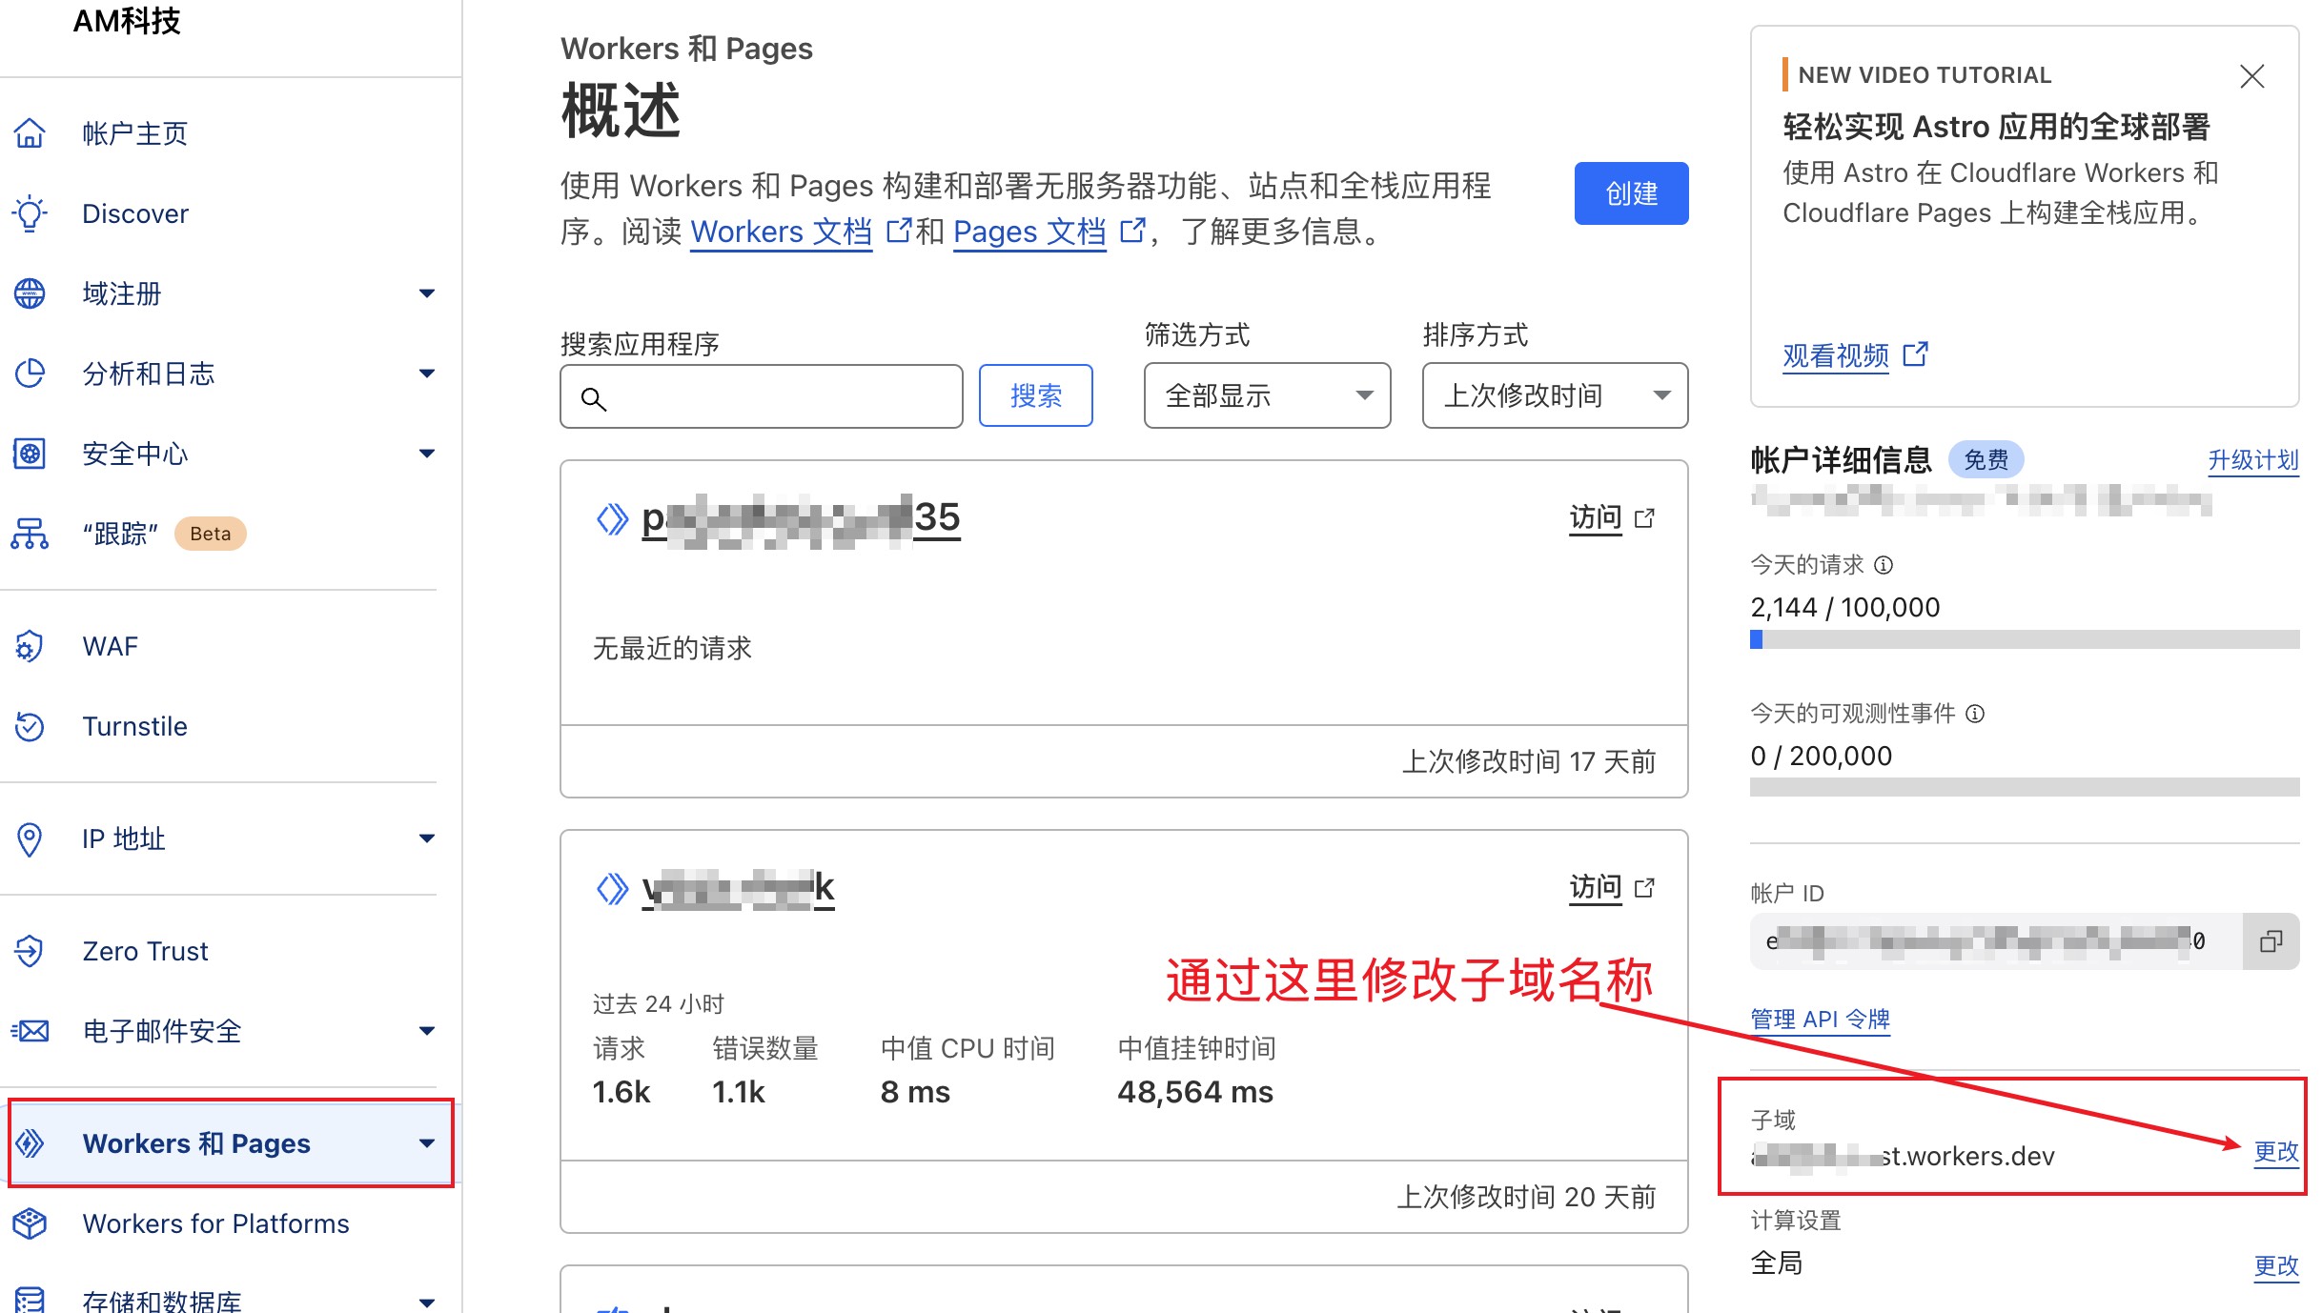The height and width of the screenshot is (1313, 2322).
Task: Expand the 分析和日志 sidebar section
Action: pyautogui.click(x=426, y=374)
